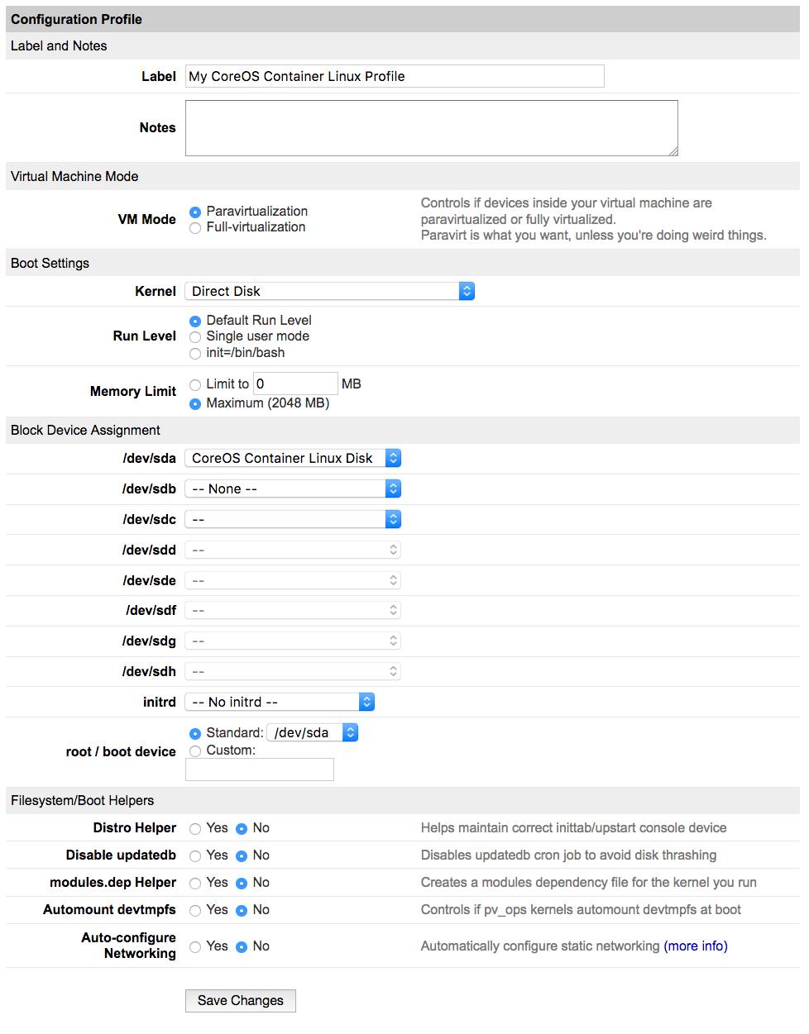Choose the Limit to memory option

(x=195, y=384)
